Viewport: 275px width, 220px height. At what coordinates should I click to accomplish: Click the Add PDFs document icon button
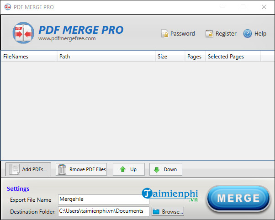[x=28, y=169]
